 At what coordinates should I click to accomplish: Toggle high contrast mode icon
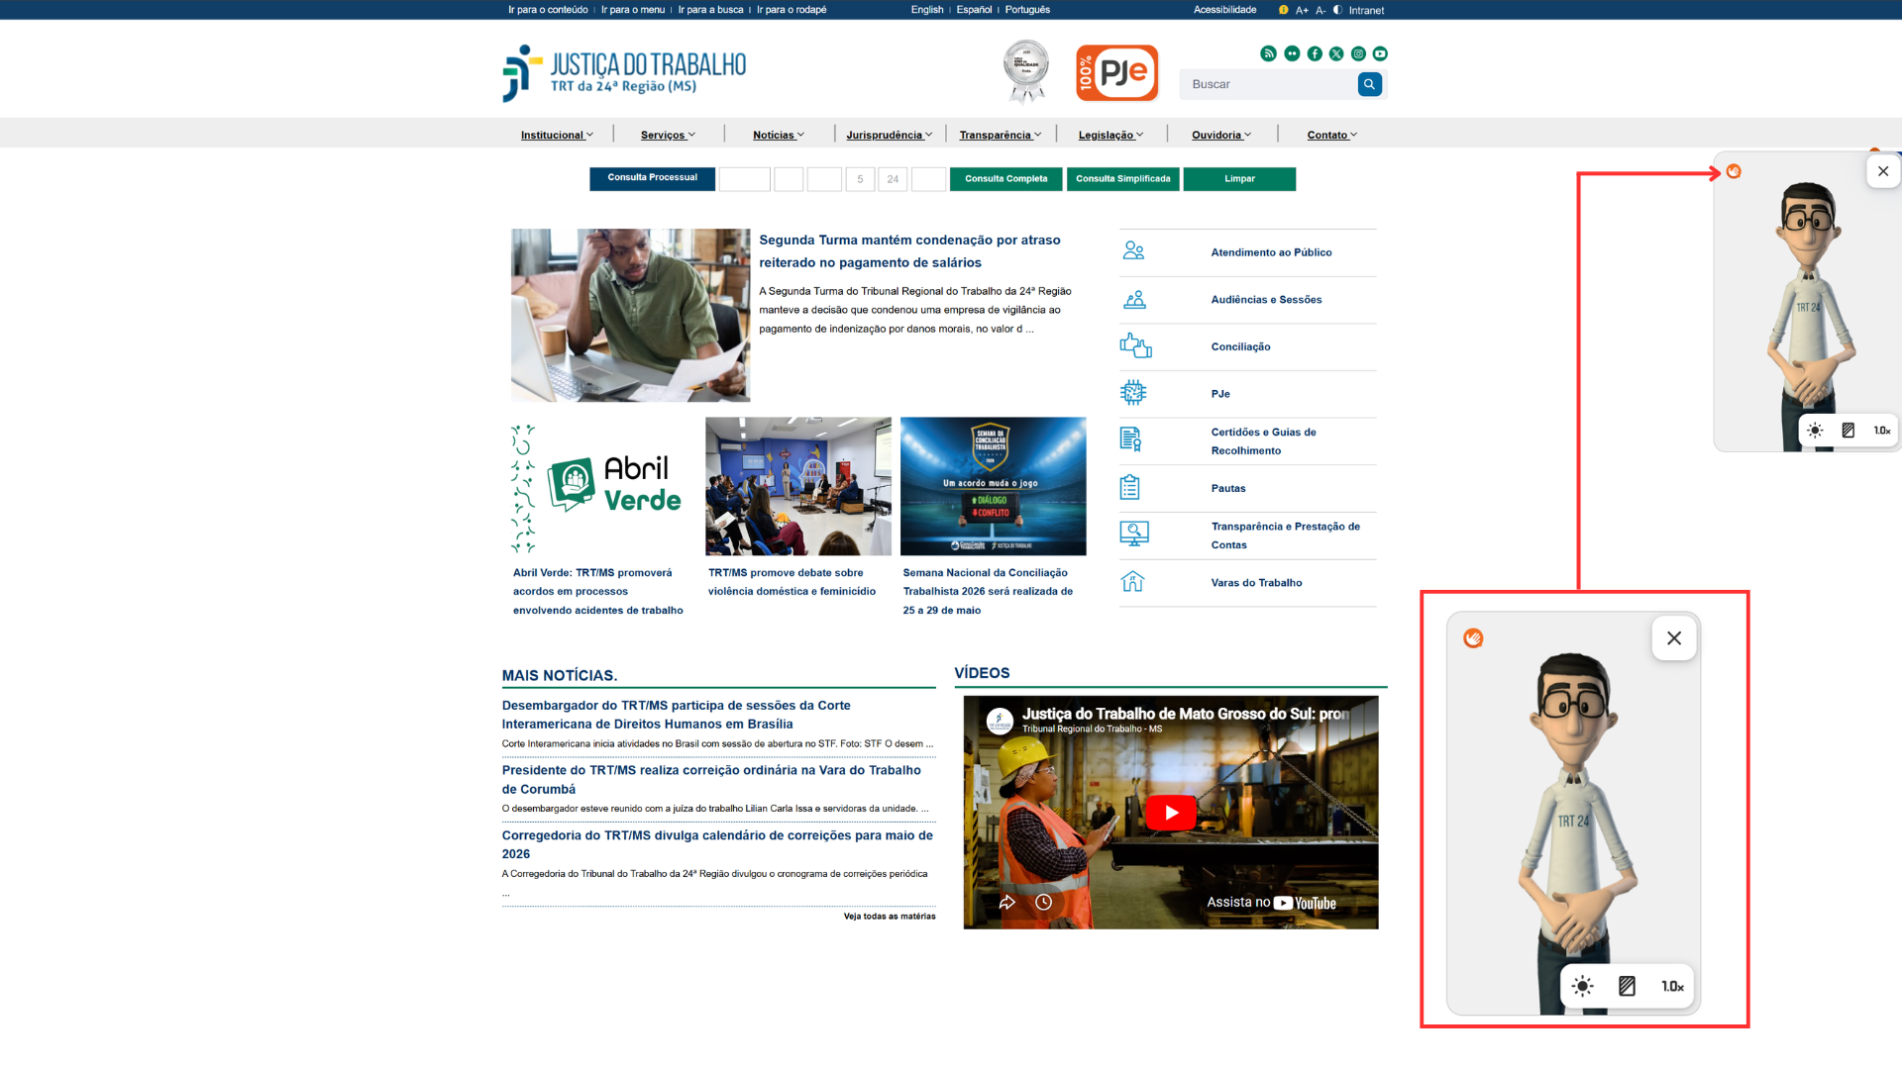coord(1337,10)
